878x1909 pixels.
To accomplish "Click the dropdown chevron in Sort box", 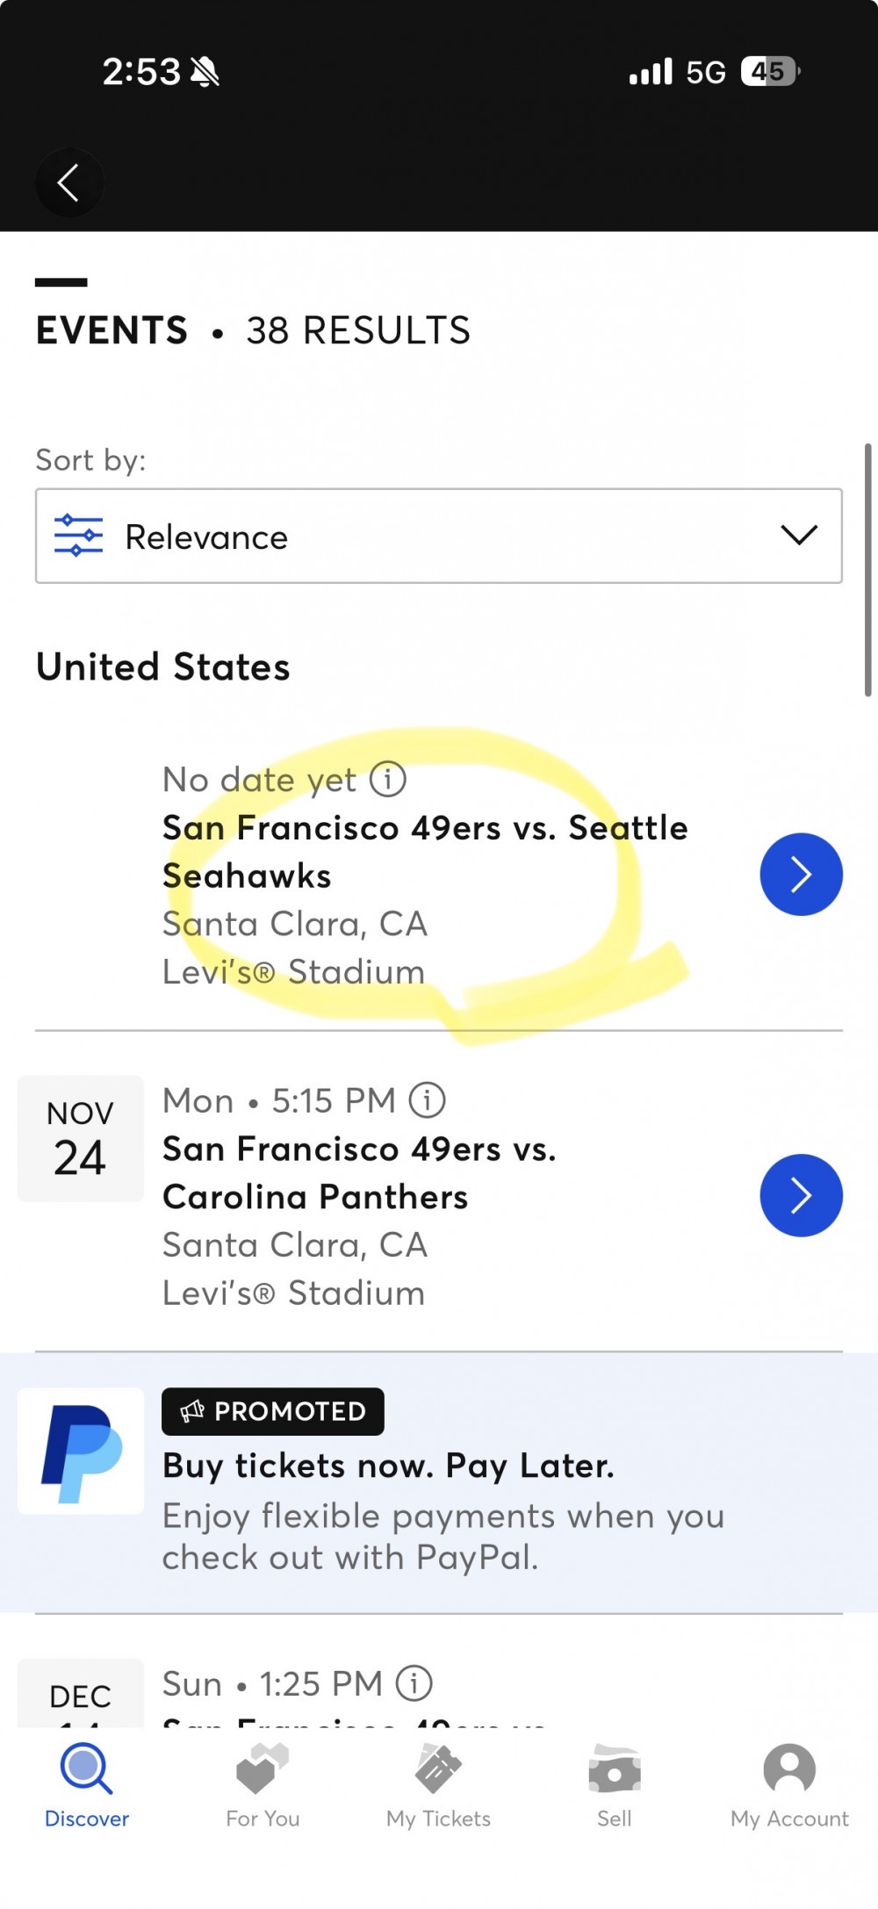I will [799, 535].
